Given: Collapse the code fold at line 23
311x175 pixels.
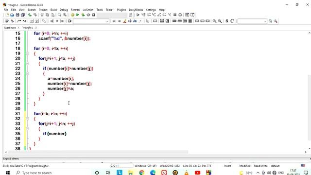Looking at the screenshot, I should (x=27, y=73).
